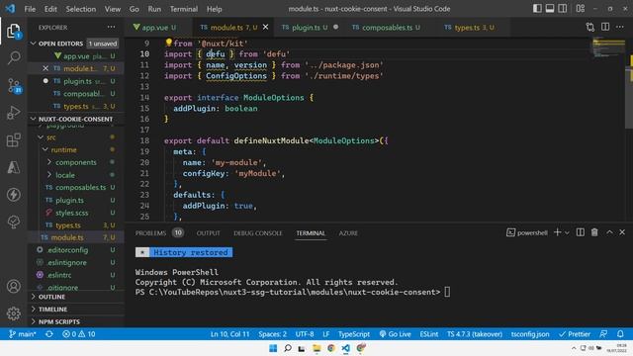Viewport: 633px width, 356px height.
Task: Open Run and Debug view
Action: pos(14,113)
